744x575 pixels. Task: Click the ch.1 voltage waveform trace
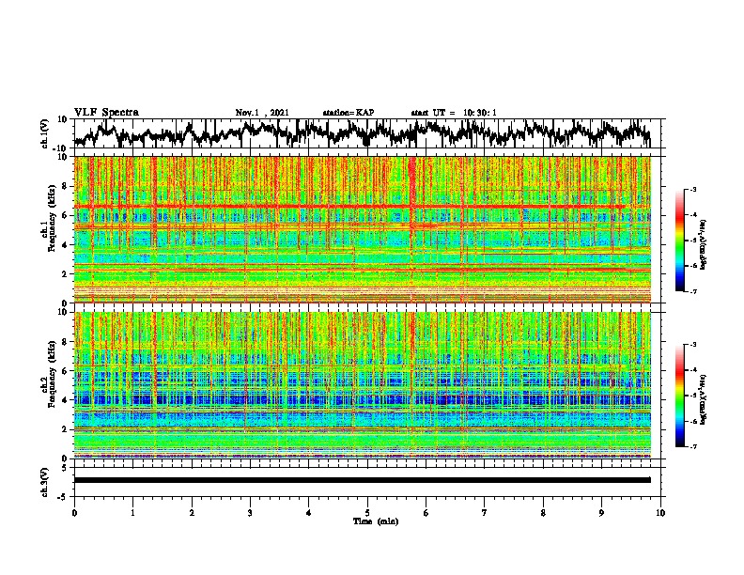(x=362, y=133)
